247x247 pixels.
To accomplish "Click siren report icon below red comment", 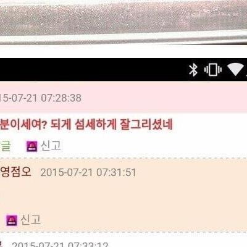I will click(x=32, y=146).
